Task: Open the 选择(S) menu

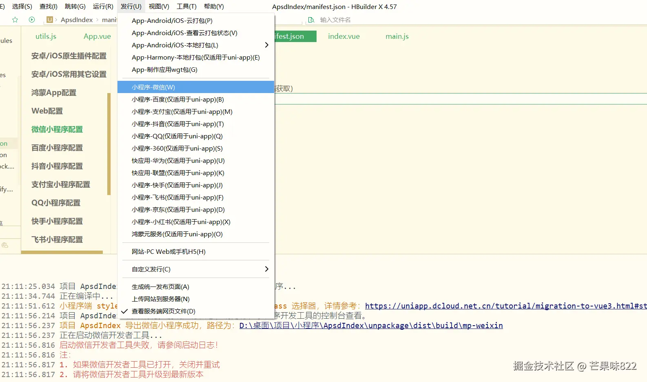Action: click(x=22, y=7)
